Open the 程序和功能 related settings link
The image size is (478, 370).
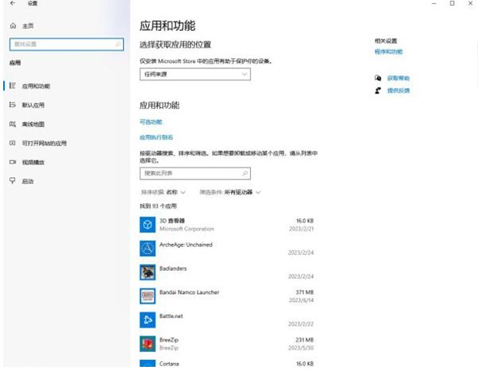(x=389, y=52)
